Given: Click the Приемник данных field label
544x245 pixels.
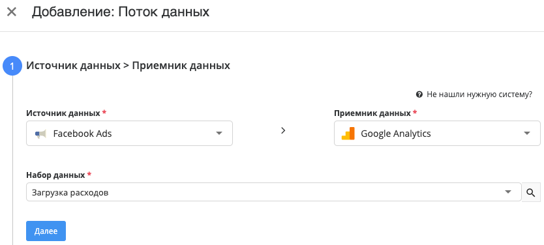Looking at the screenshot, I should (372, 113).
